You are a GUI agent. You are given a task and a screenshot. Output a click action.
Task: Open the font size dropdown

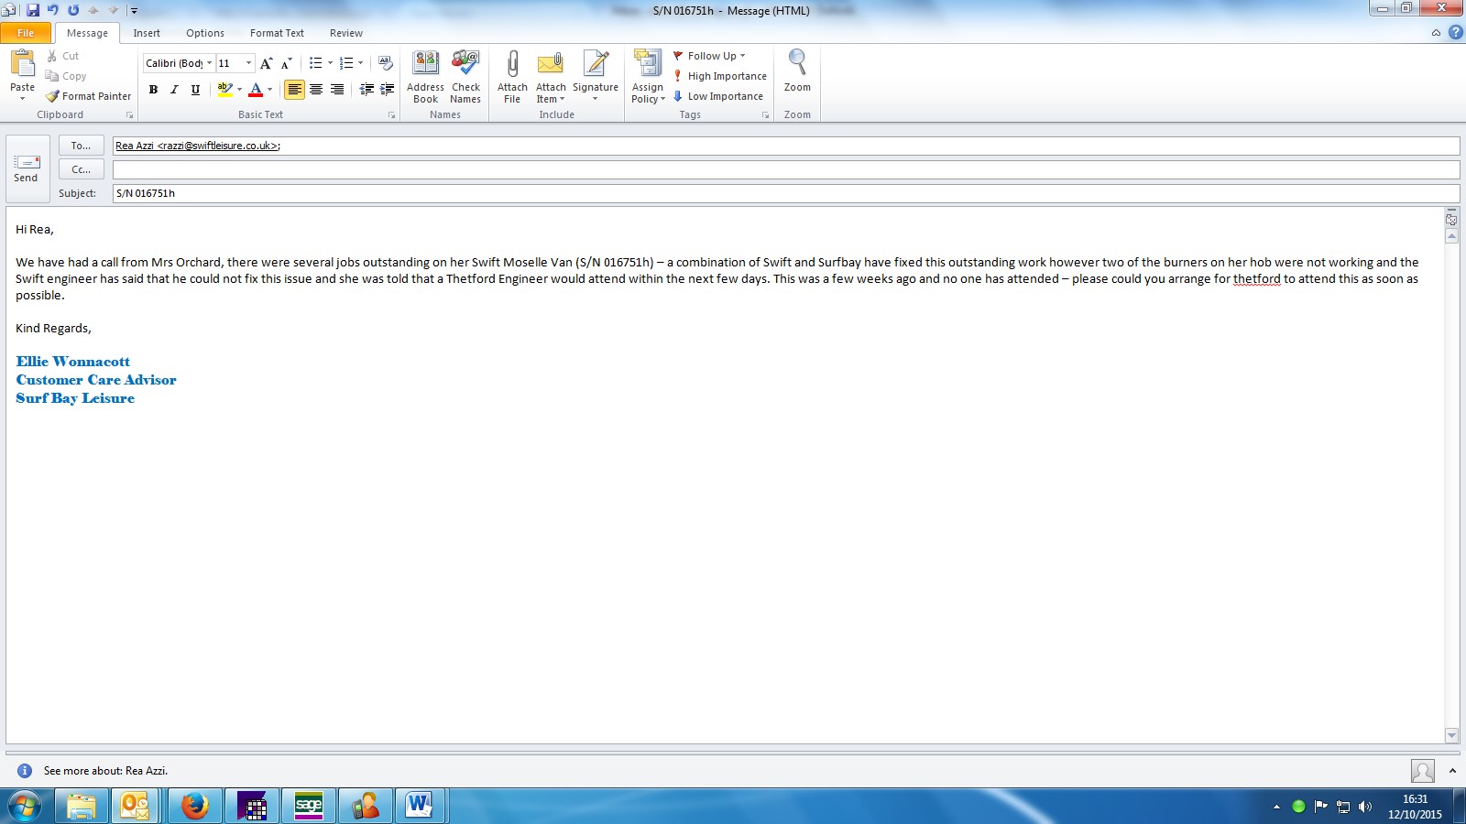coord(248,63)
